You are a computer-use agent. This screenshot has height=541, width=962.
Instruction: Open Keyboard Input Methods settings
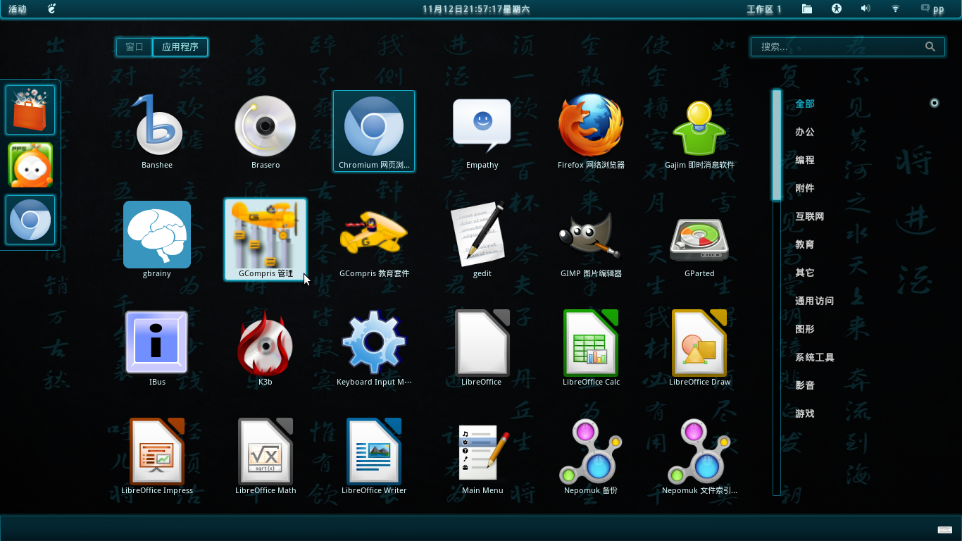pos(374,348)
